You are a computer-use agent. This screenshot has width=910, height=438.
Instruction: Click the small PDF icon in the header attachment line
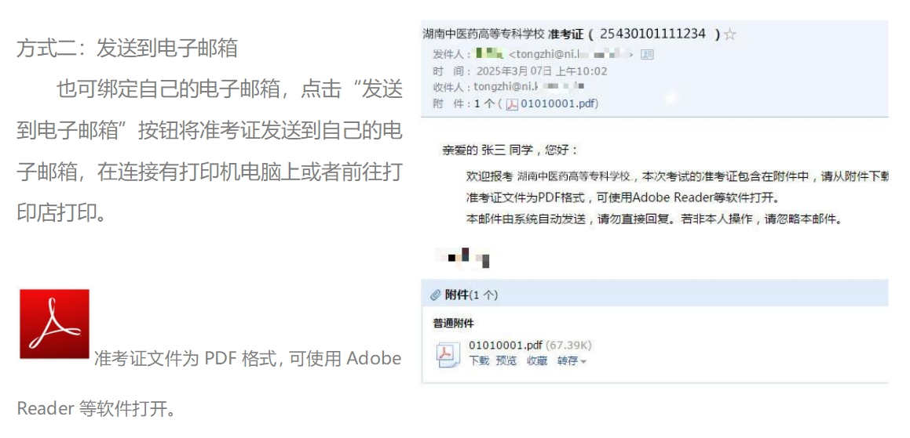(511, 104)
